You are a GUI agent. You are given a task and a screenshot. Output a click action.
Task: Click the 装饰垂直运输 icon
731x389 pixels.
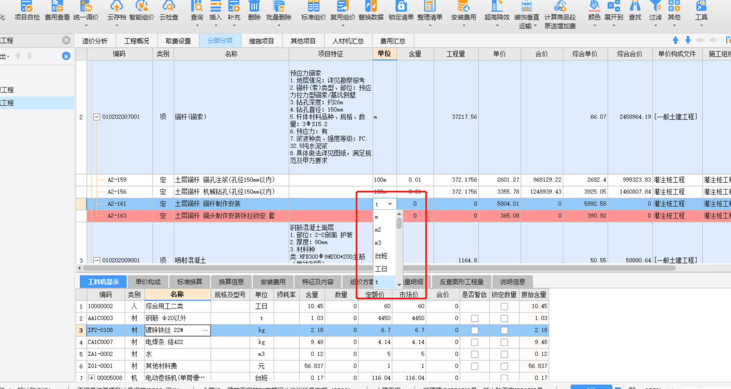point(526,6)
